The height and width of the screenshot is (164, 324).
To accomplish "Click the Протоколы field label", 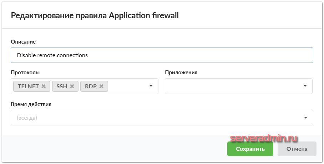I will (x=25, y=73).
